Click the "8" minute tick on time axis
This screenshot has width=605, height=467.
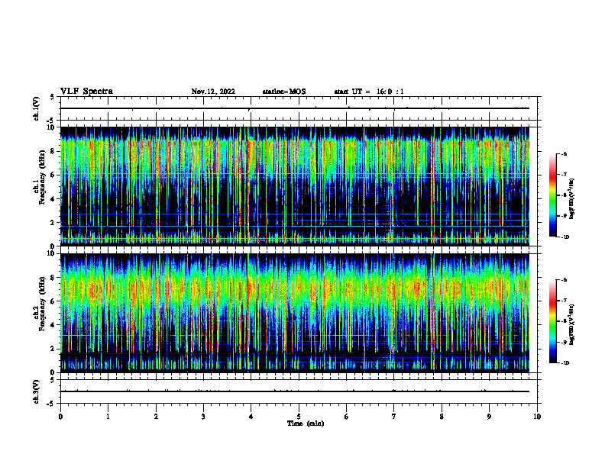click(x=442, y=417)
